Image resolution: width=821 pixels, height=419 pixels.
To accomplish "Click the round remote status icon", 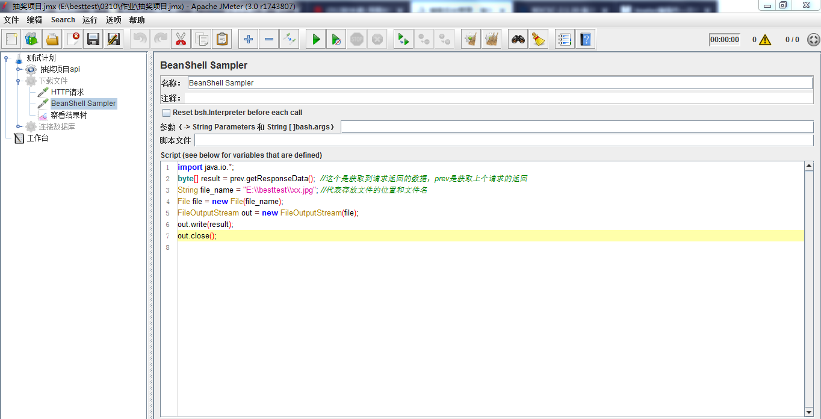I will pyautogui.click(x=813, y=40).
